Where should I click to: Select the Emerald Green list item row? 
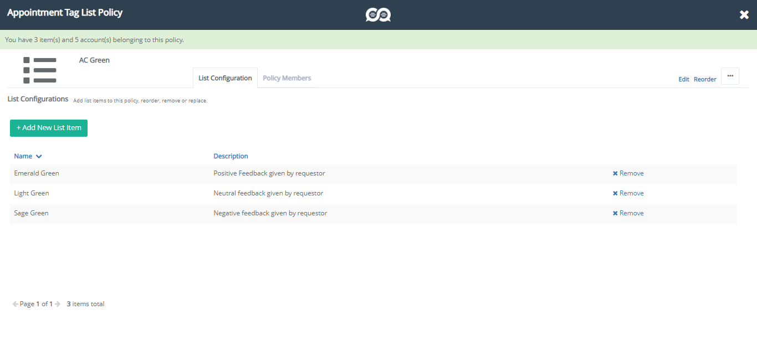click(37, 173)
